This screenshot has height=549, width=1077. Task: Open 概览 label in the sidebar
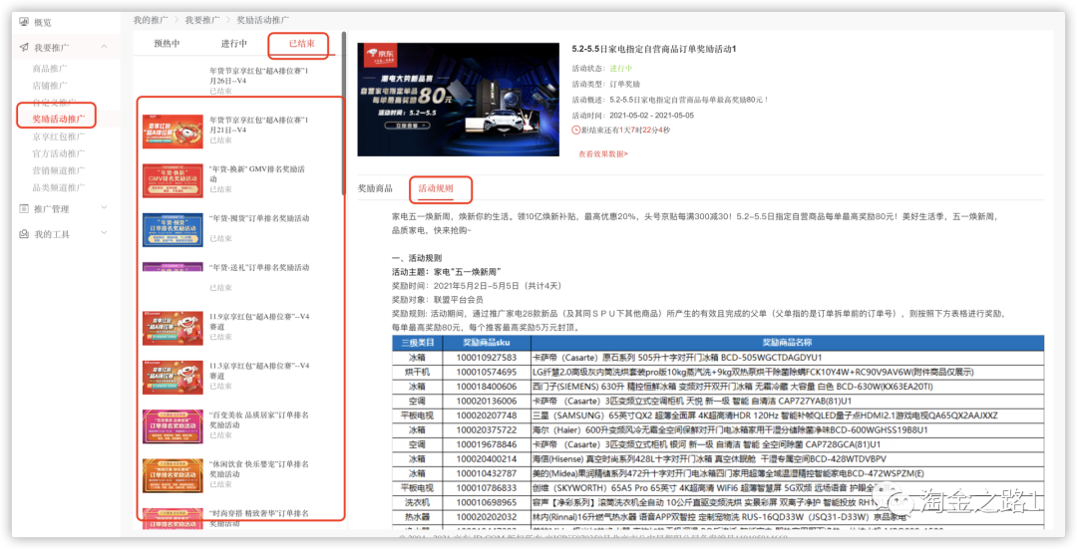(x=43, y=23)
